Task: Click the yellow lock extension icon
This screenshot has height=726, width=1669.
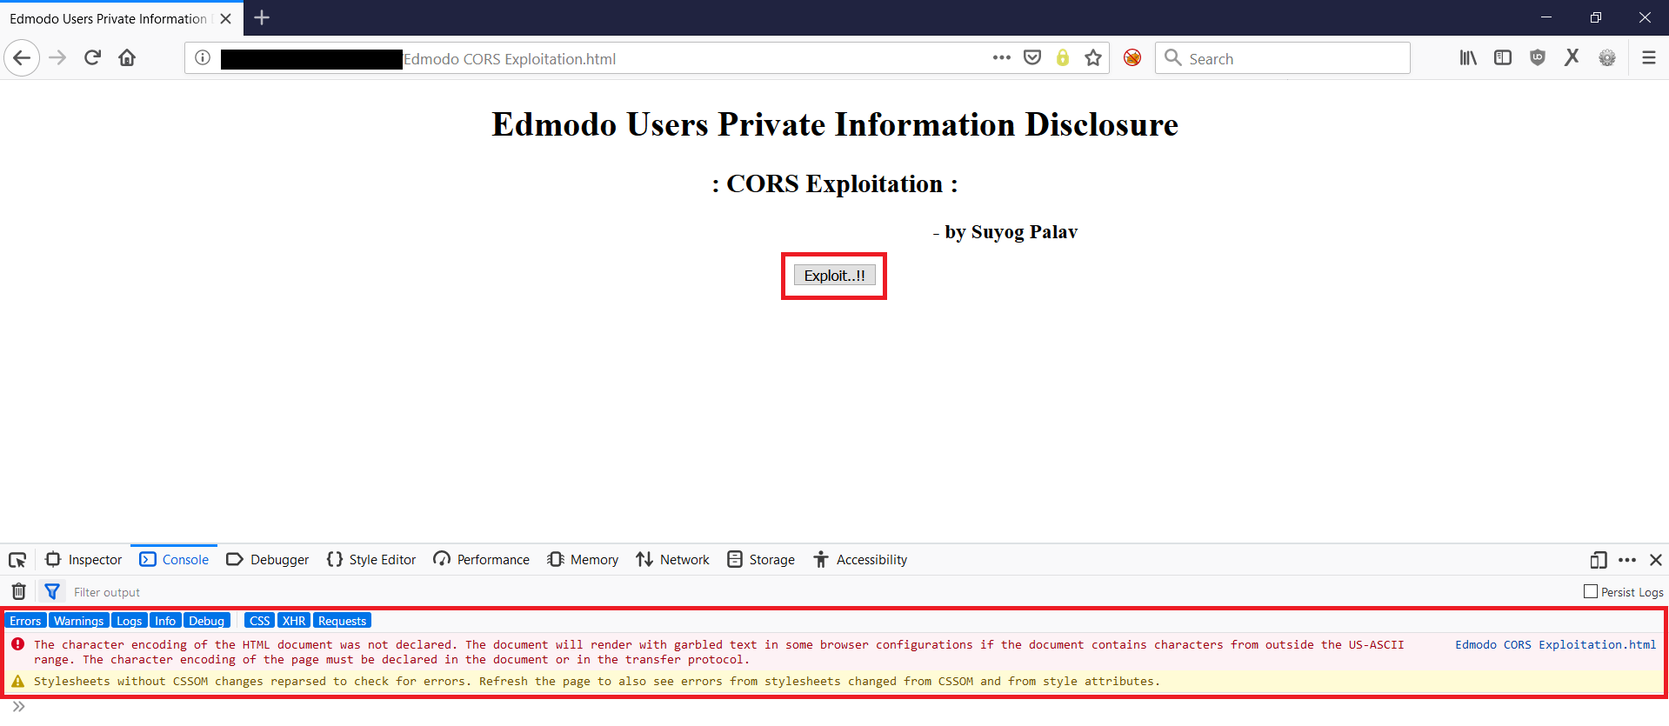Action: pos(1063,58)
